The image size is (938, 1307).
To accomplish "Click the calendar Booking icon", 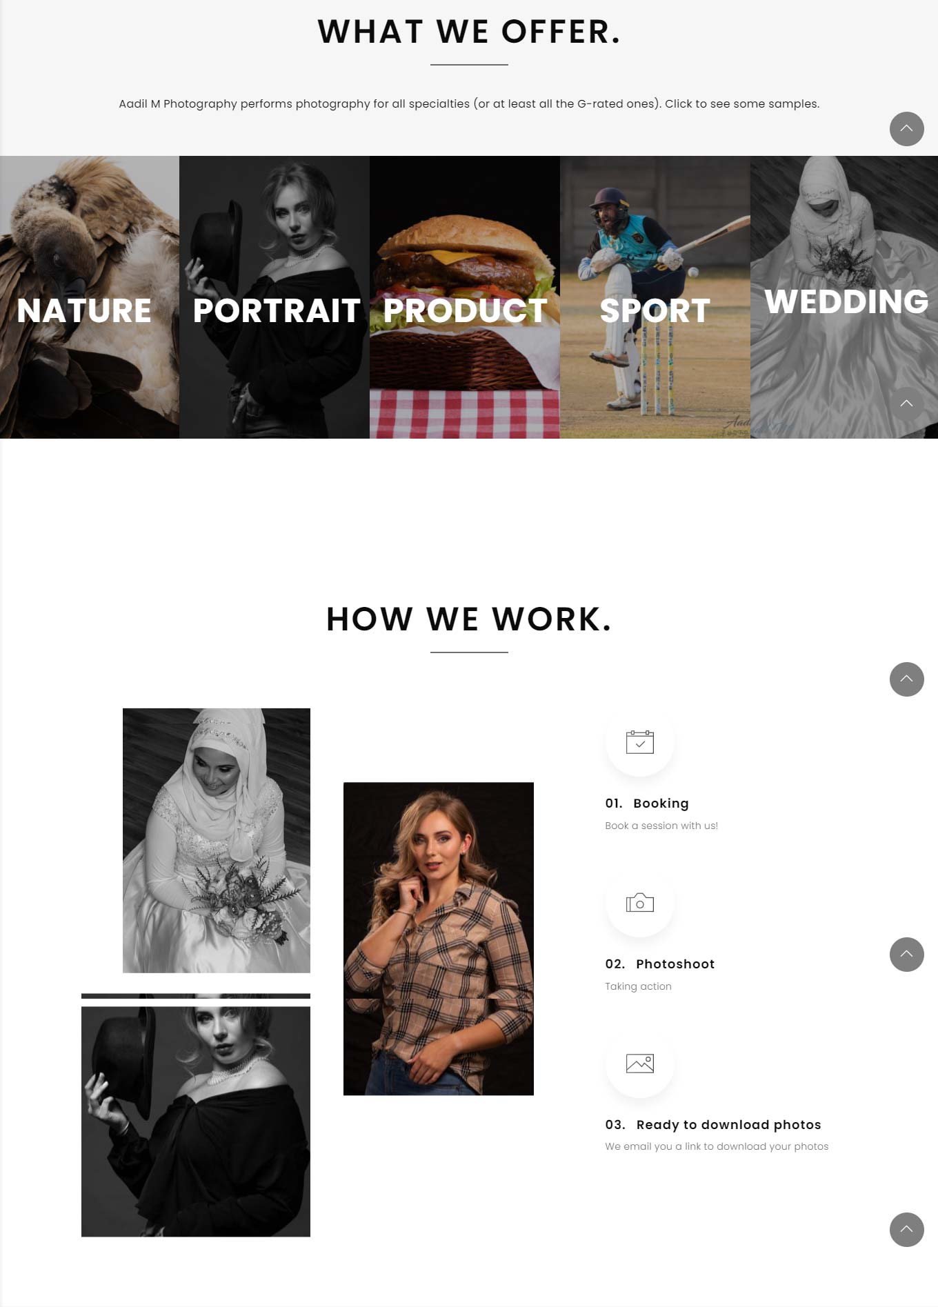I will (639, 742).
